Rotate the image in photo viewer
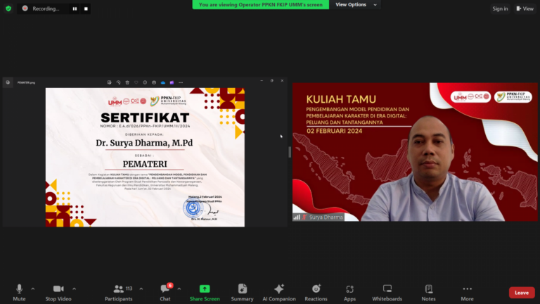Image resolution: width=540 pixels, height=304 pixels. pos(118,82)
